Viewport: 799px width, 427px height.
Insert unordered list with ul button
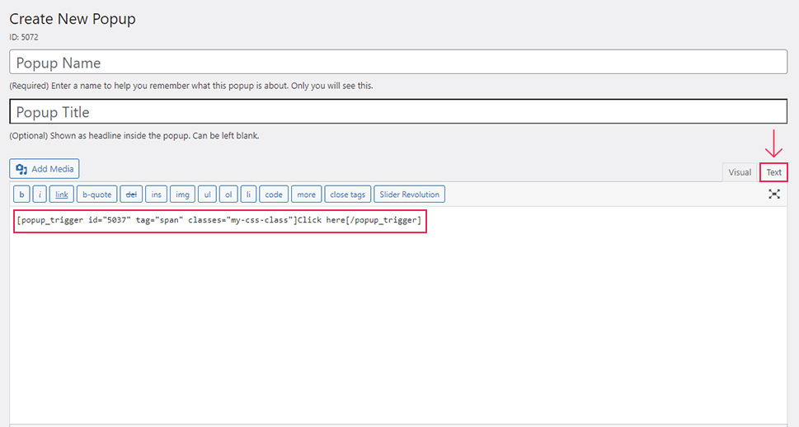coord(208,195)
